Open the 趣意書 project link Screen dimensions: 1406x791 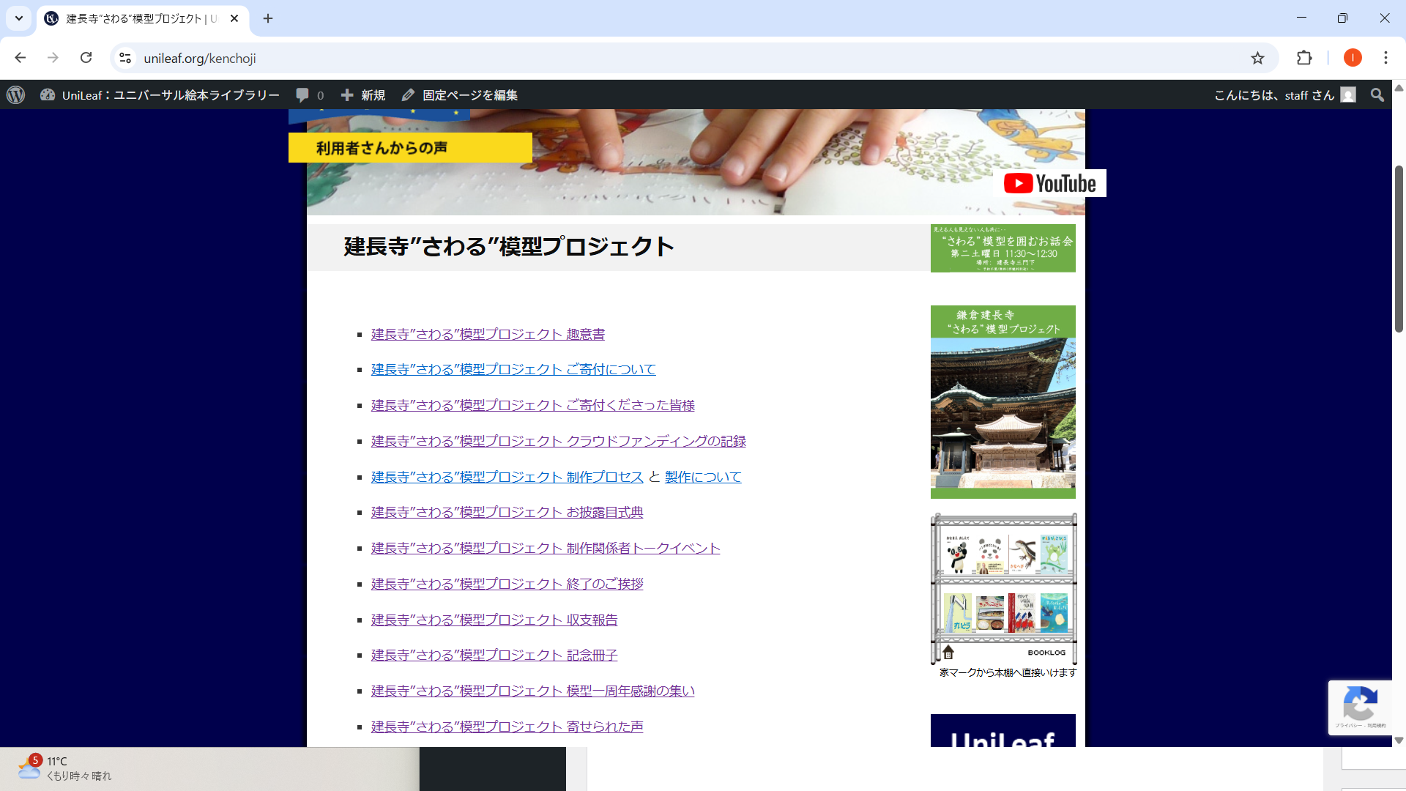click(488, 334)
